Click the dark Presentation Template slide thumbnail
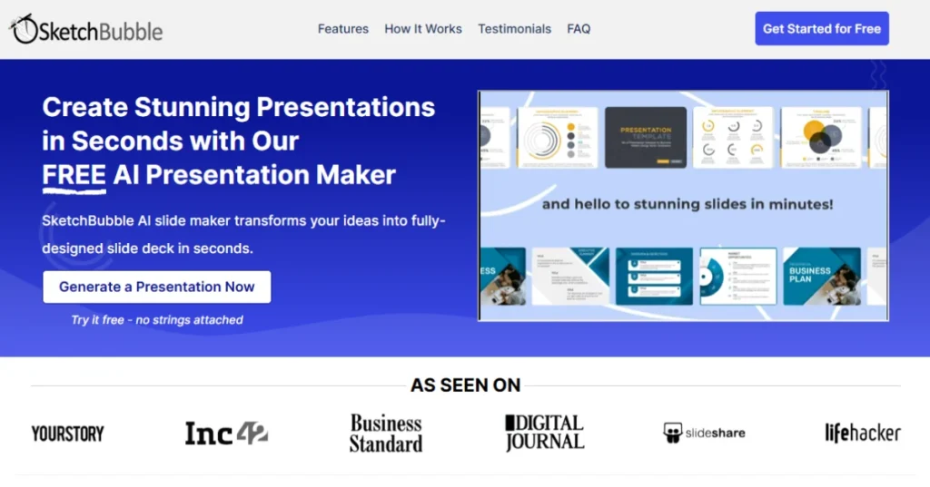The width and height of the screenshot is (930, 487). pyautogui.click(x=646, y=138)
